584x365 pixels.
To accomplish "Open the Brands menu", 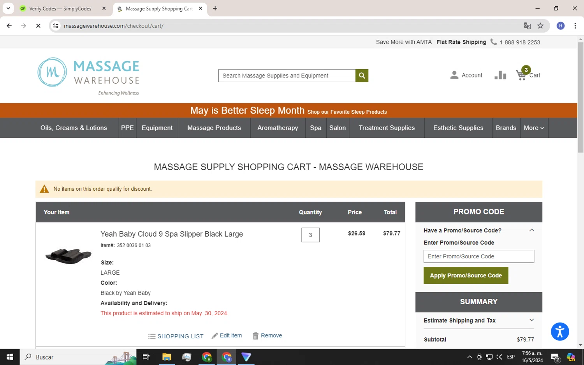I will pyautogui.click(x=506, y=128).
